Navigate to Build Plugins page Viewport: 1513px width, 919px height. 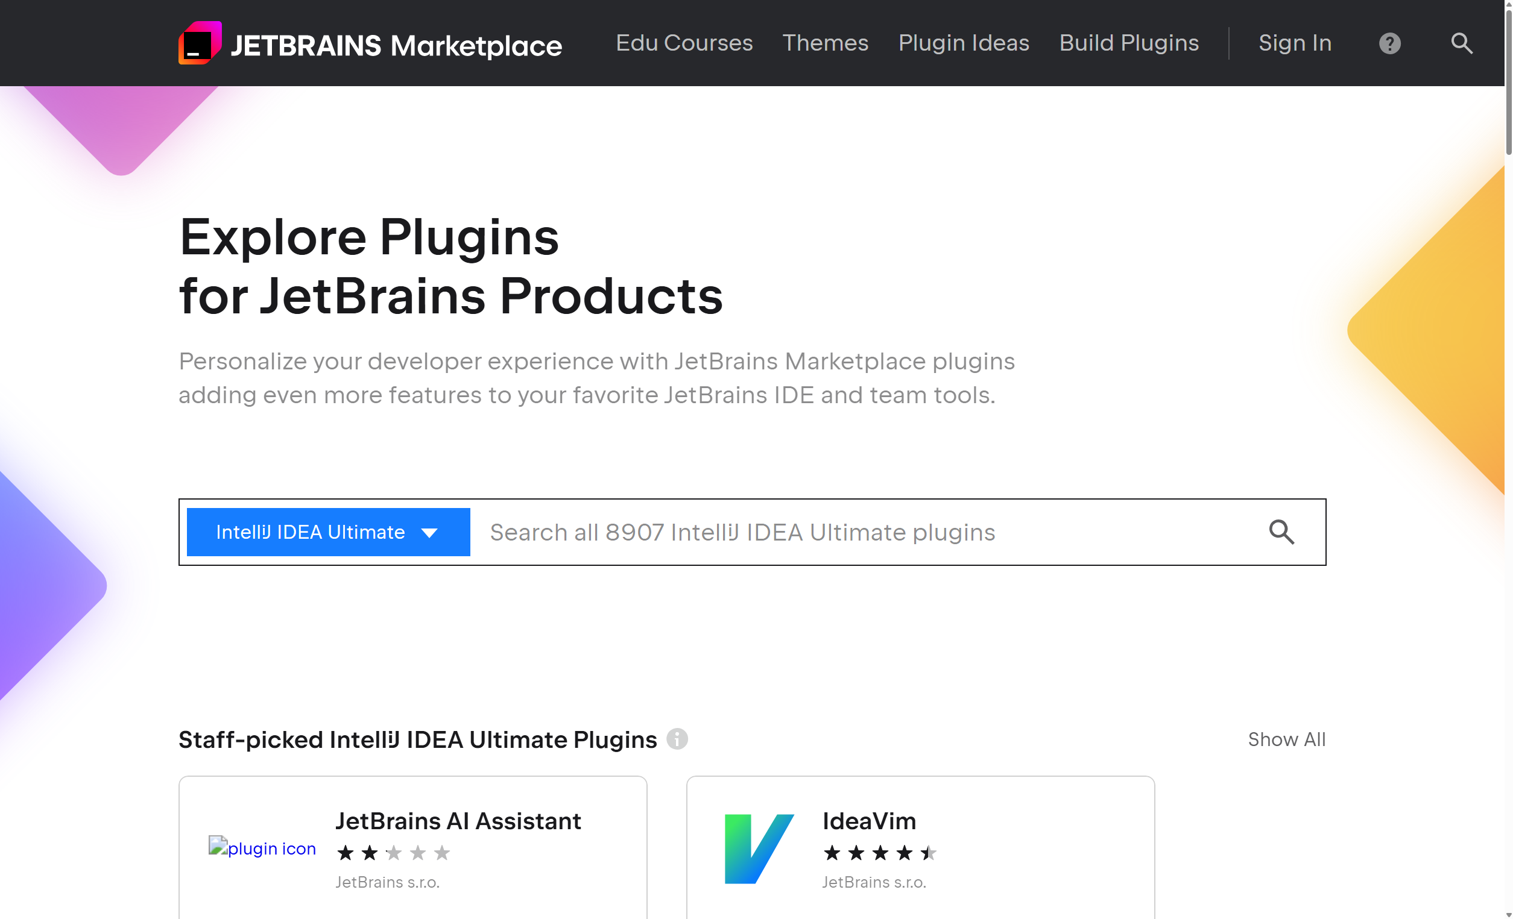(x=1129, y=43)
